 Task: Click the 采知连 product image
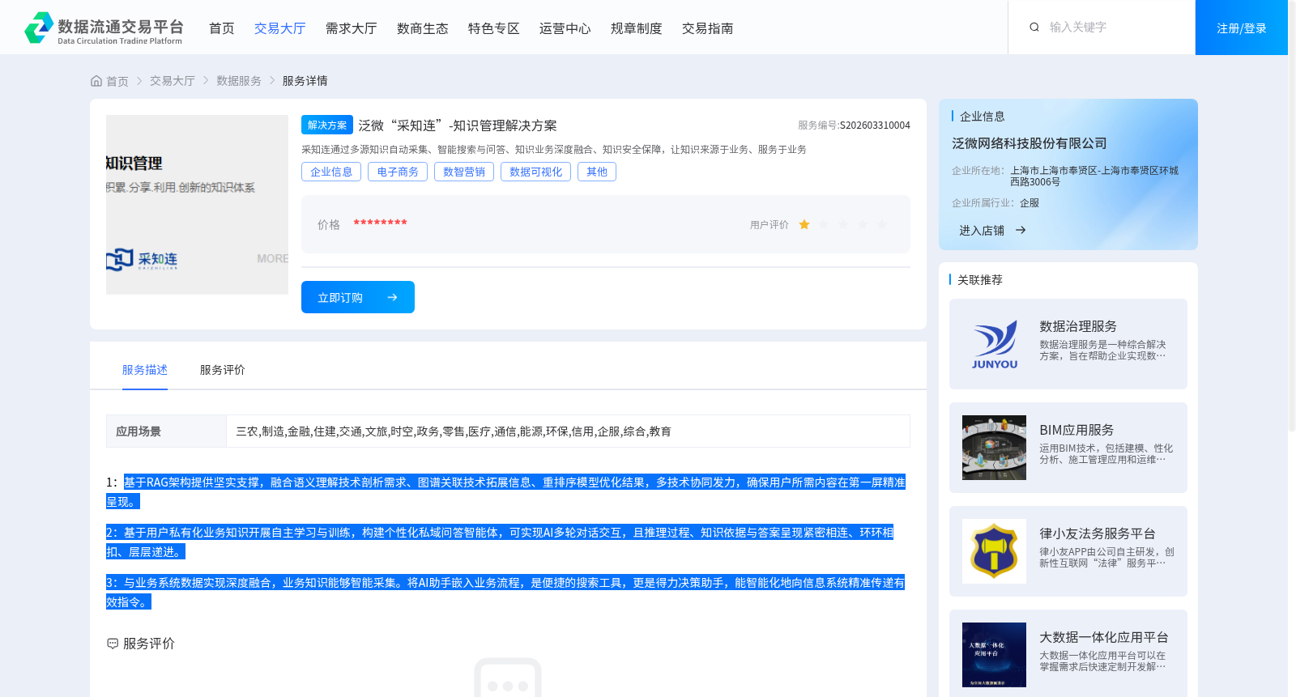197,205
